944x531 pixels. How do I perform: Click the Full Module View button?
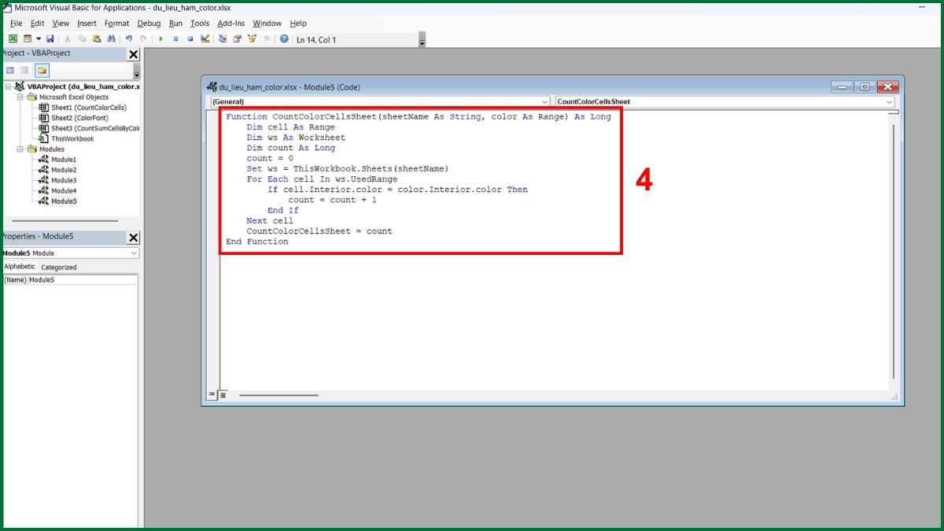click(223, 395)
